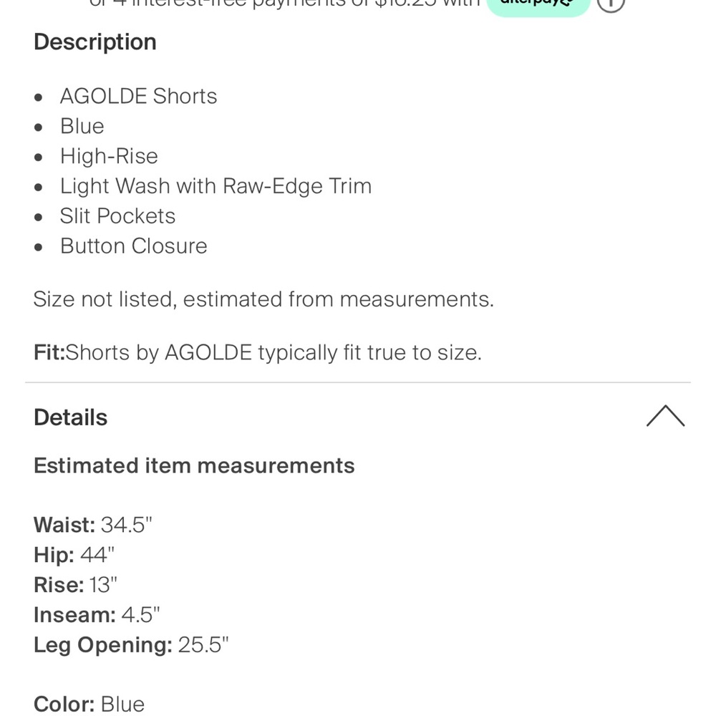This screenshot has width=716, height=716.
Task: Tap the High-Rise bullet item
Action: [109, 156]
